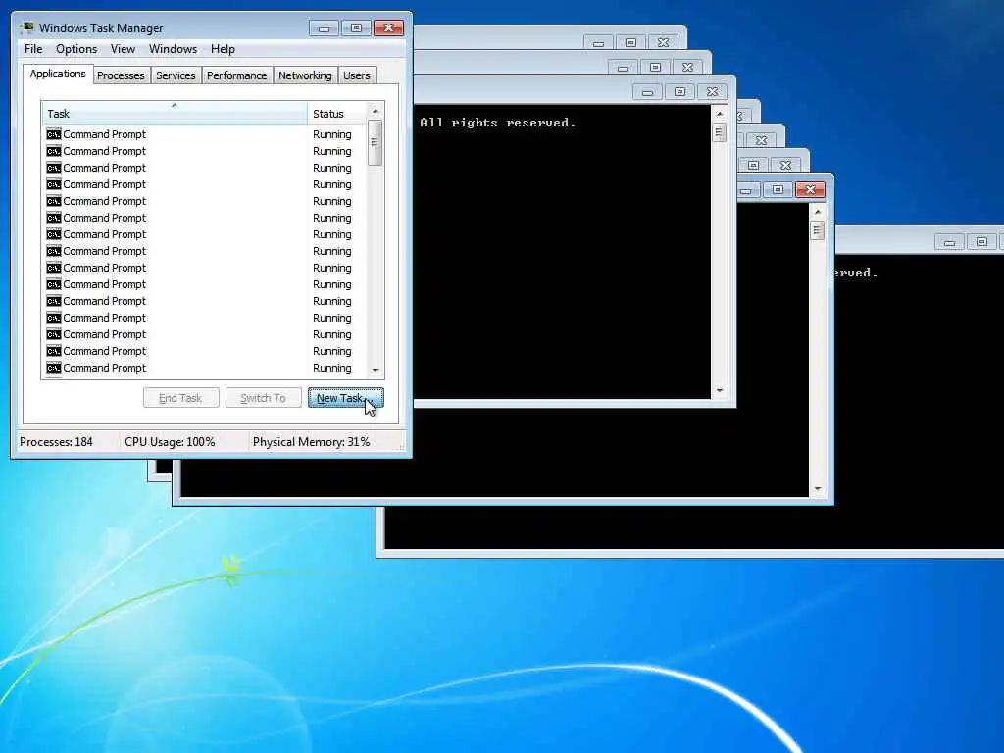Image resolution: width=1004 pixels, height=753 pixels.
Task: Go to the Performance tab
Action: click(x=237, y=75)
